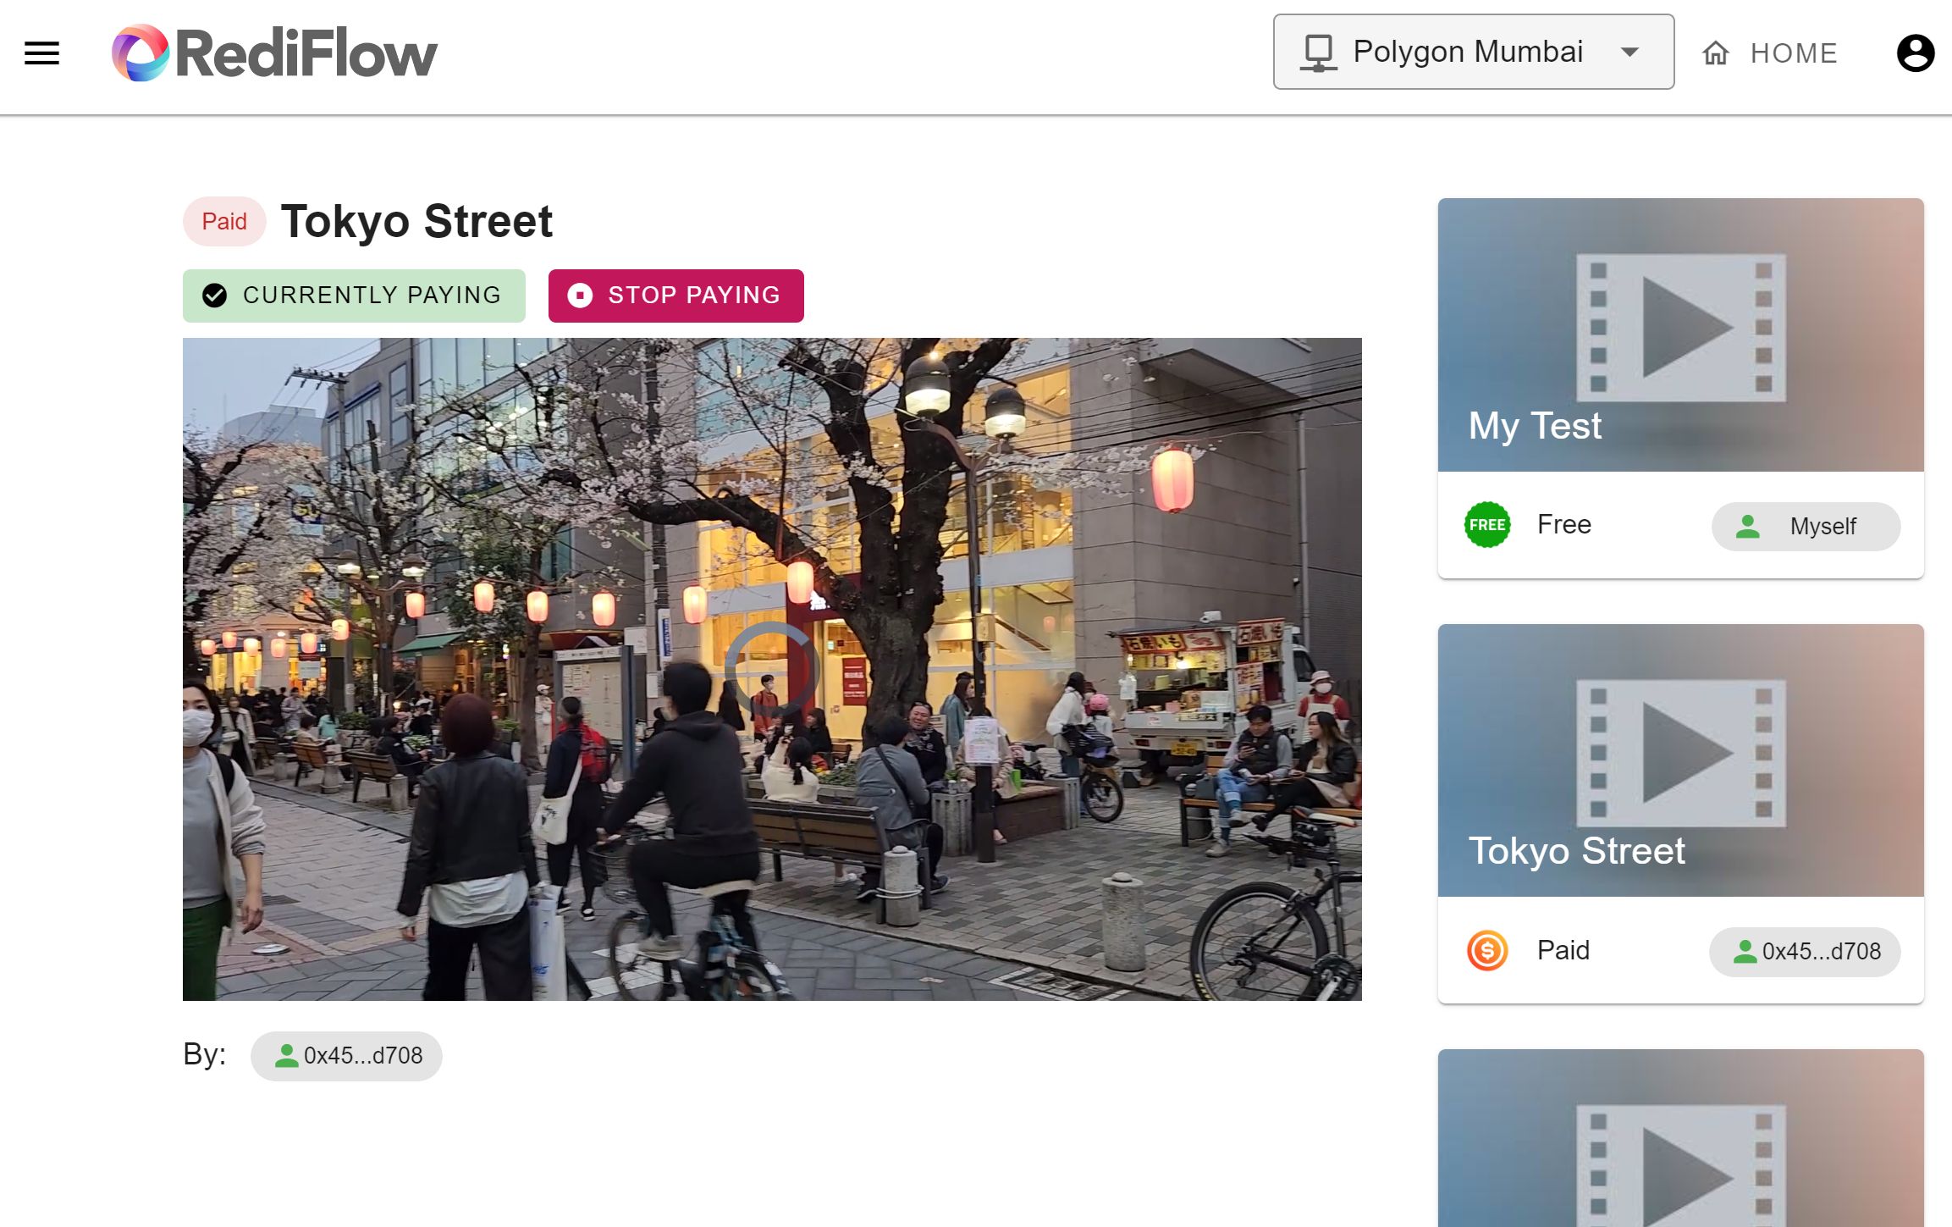1952x1227 pixels.
Task: Open the Tokyo Street sidebar video thumbnail
Action: [1680, 760]
